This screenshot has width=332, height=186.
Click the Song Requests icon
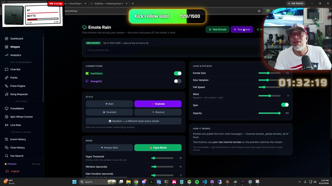[x=6, y=94]
